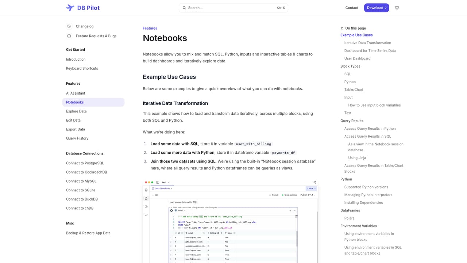This screenshot has height=263, width=467.
Task: Jump to Environment Variables in the outline
Action: click(359, 226)
